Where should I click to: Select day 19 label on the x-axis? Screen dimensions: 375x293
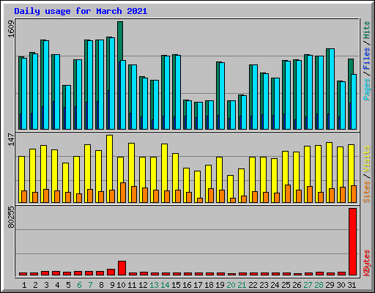[220, 285]
